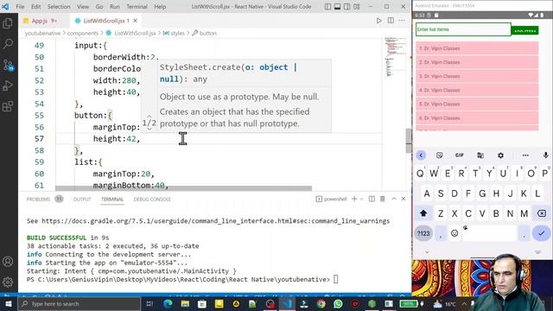Image resolution: width=553 pixels, height=311 pixels.
Task: Toggle the bottom panel layout icon
Action: pyautogui.click(x=337, y=6)
